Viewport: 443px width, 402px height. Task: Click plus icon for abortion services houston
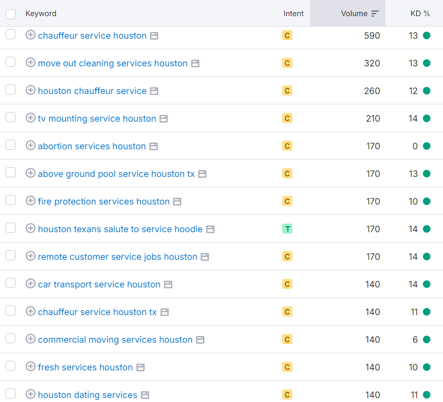point(31,145)
